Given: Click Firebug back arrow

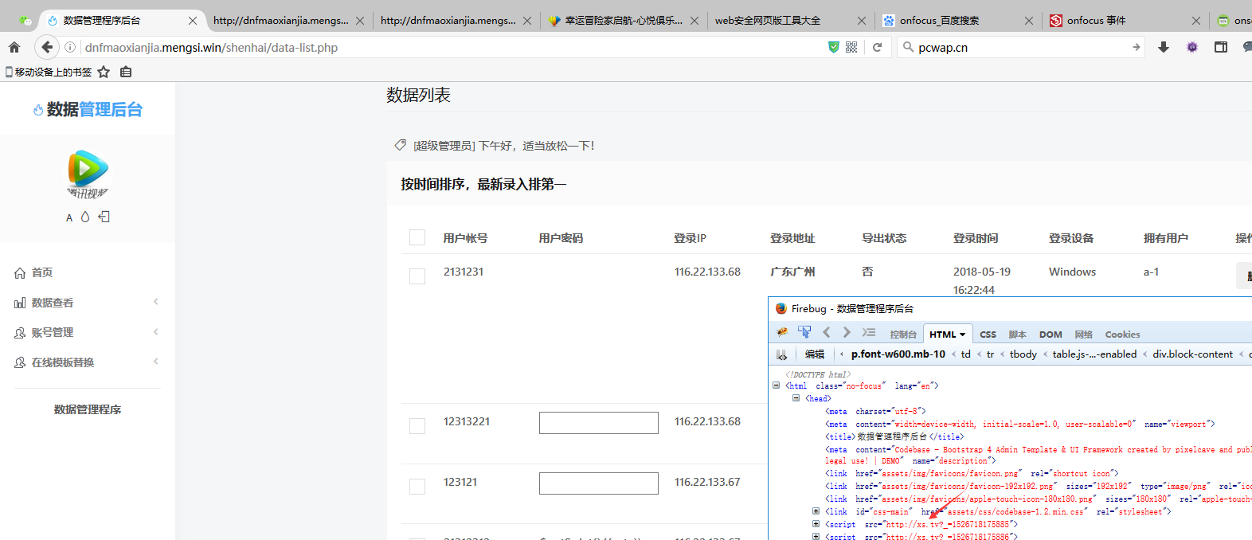Looking at the screenshot, I should pyautogui.click(x=826, y=332).
